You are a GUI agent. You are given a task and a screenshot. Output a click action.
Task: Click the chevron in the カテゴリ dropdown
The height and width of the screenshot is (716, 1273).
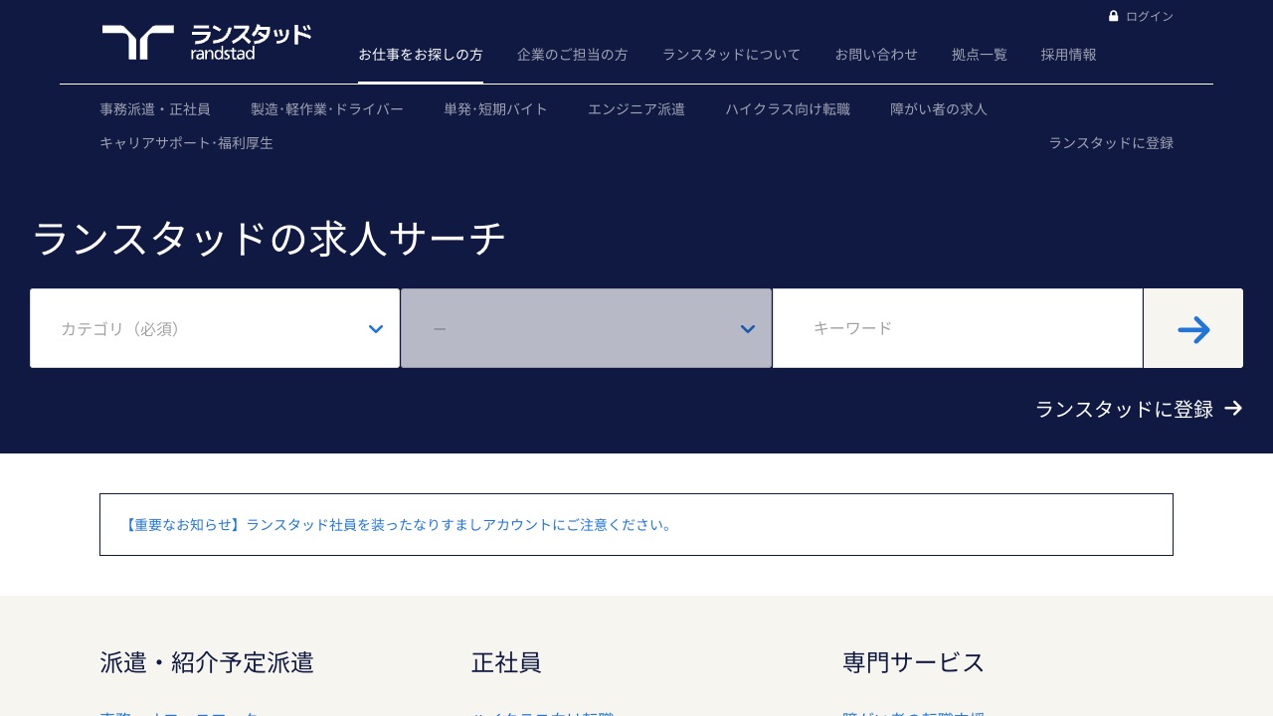point(376,329)
